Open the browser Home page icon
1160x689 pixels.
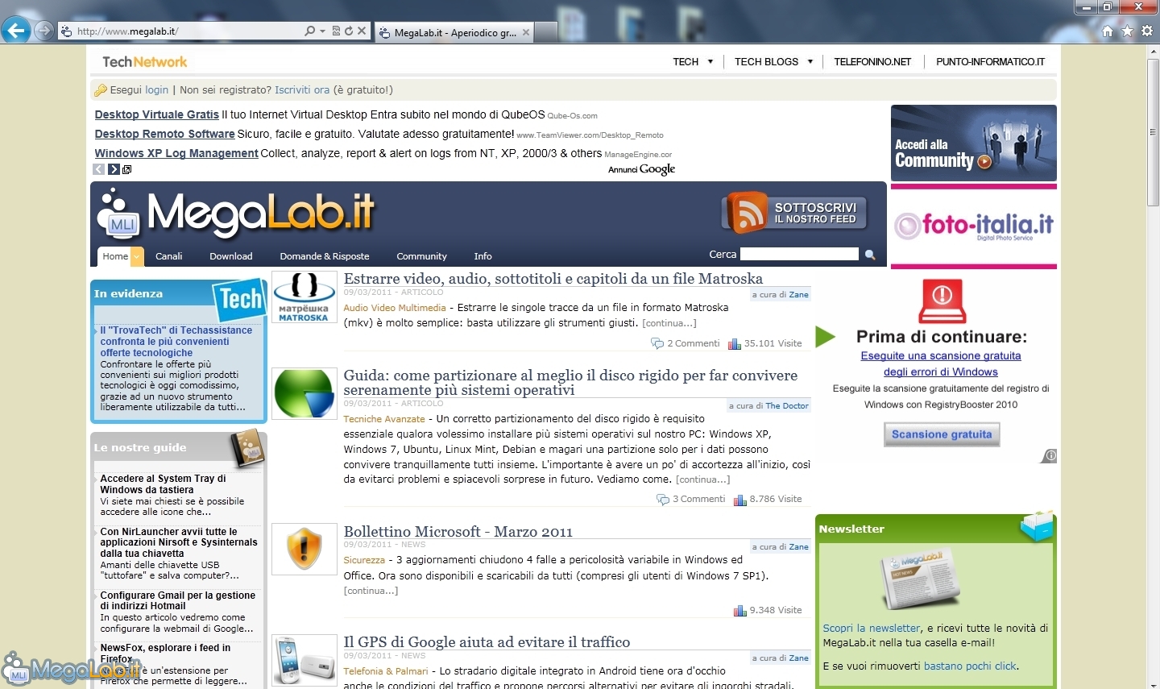[1108, 31]
